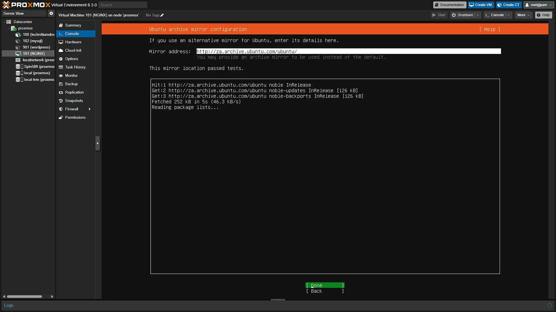Select VM 102 mysql in tree

pyautogui.click(x=32, y=41)
